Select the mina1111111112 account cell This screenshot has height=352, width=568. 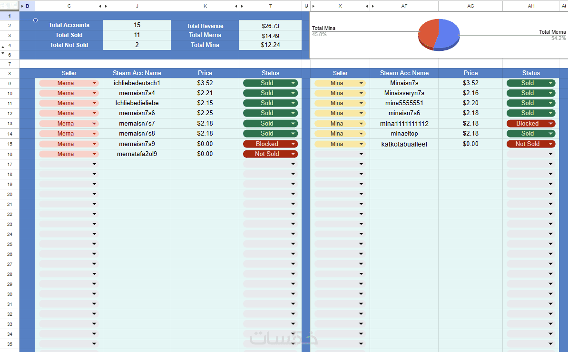(404, 124)
